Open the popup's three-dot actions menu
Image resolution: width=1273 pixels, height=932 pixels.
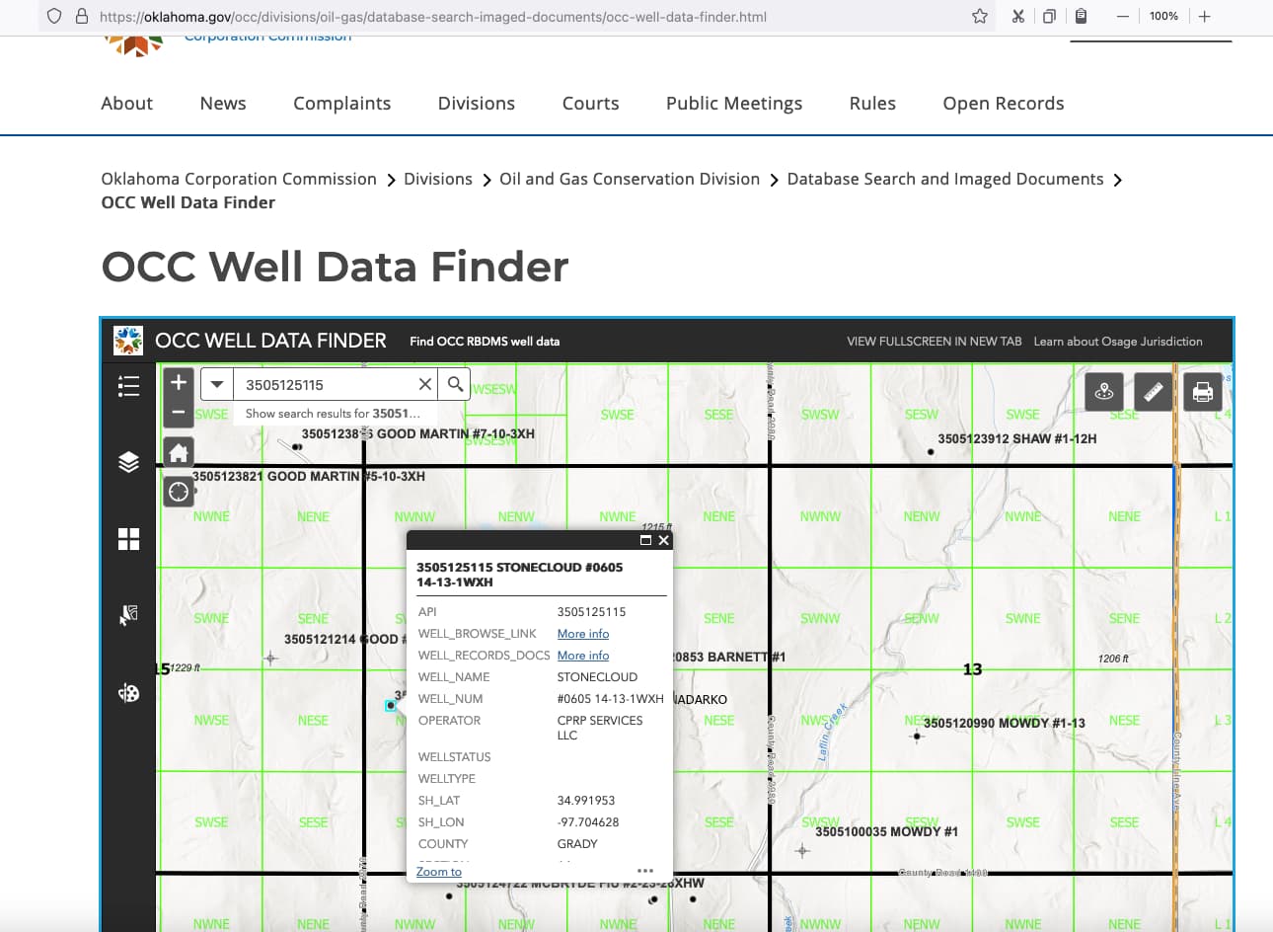[x=645, y=871]
